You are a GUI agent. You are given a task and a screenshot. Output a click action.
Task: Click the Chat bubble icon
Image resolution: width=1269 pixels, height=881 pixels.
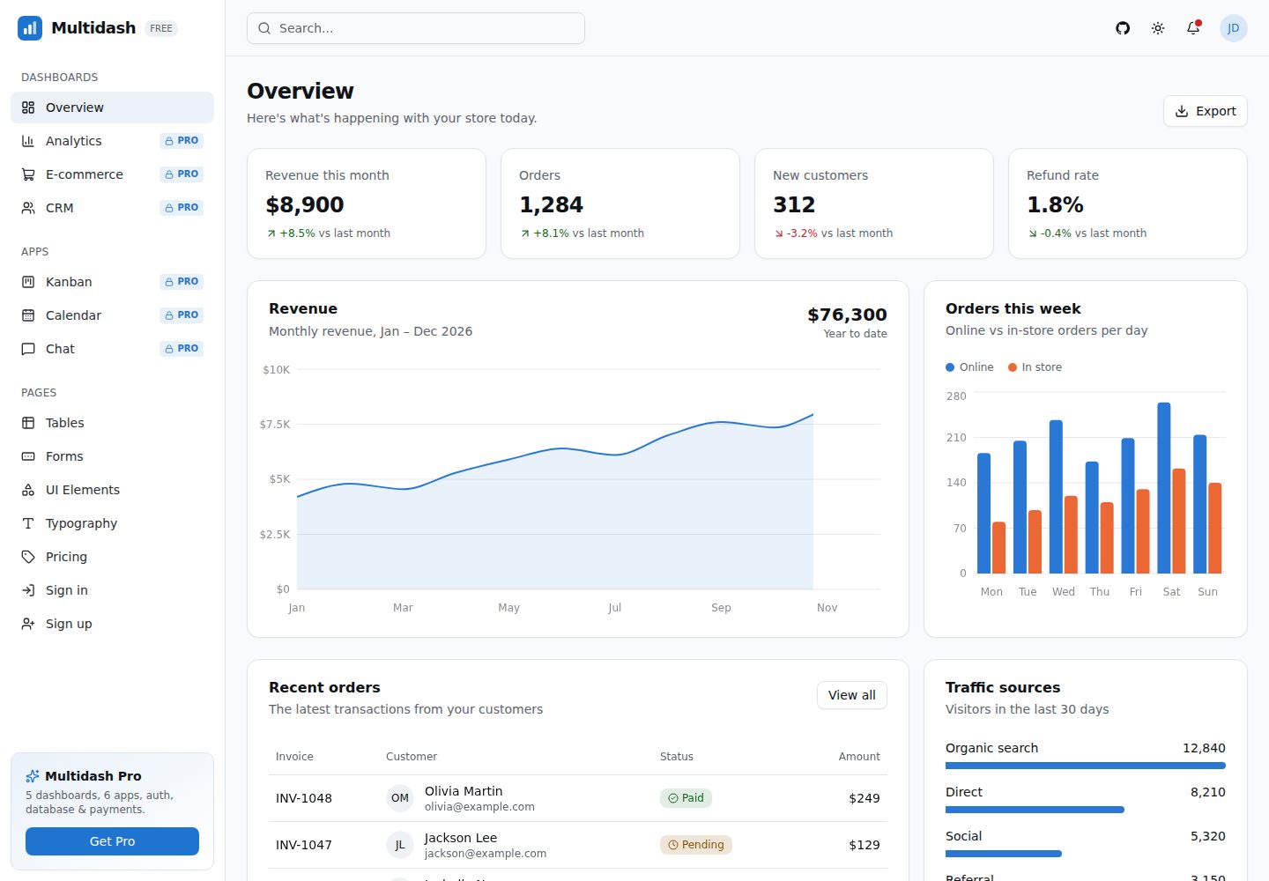pos(28,349)
